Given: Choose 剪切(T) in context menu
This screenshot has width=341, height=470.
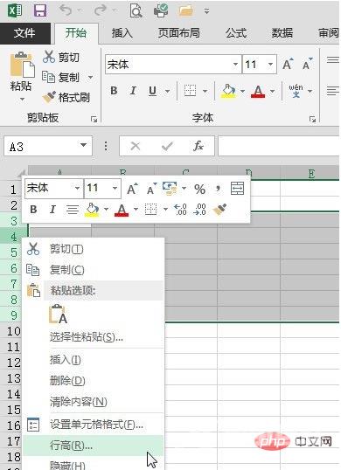Looking at the screenshot, I should [94, 249].
